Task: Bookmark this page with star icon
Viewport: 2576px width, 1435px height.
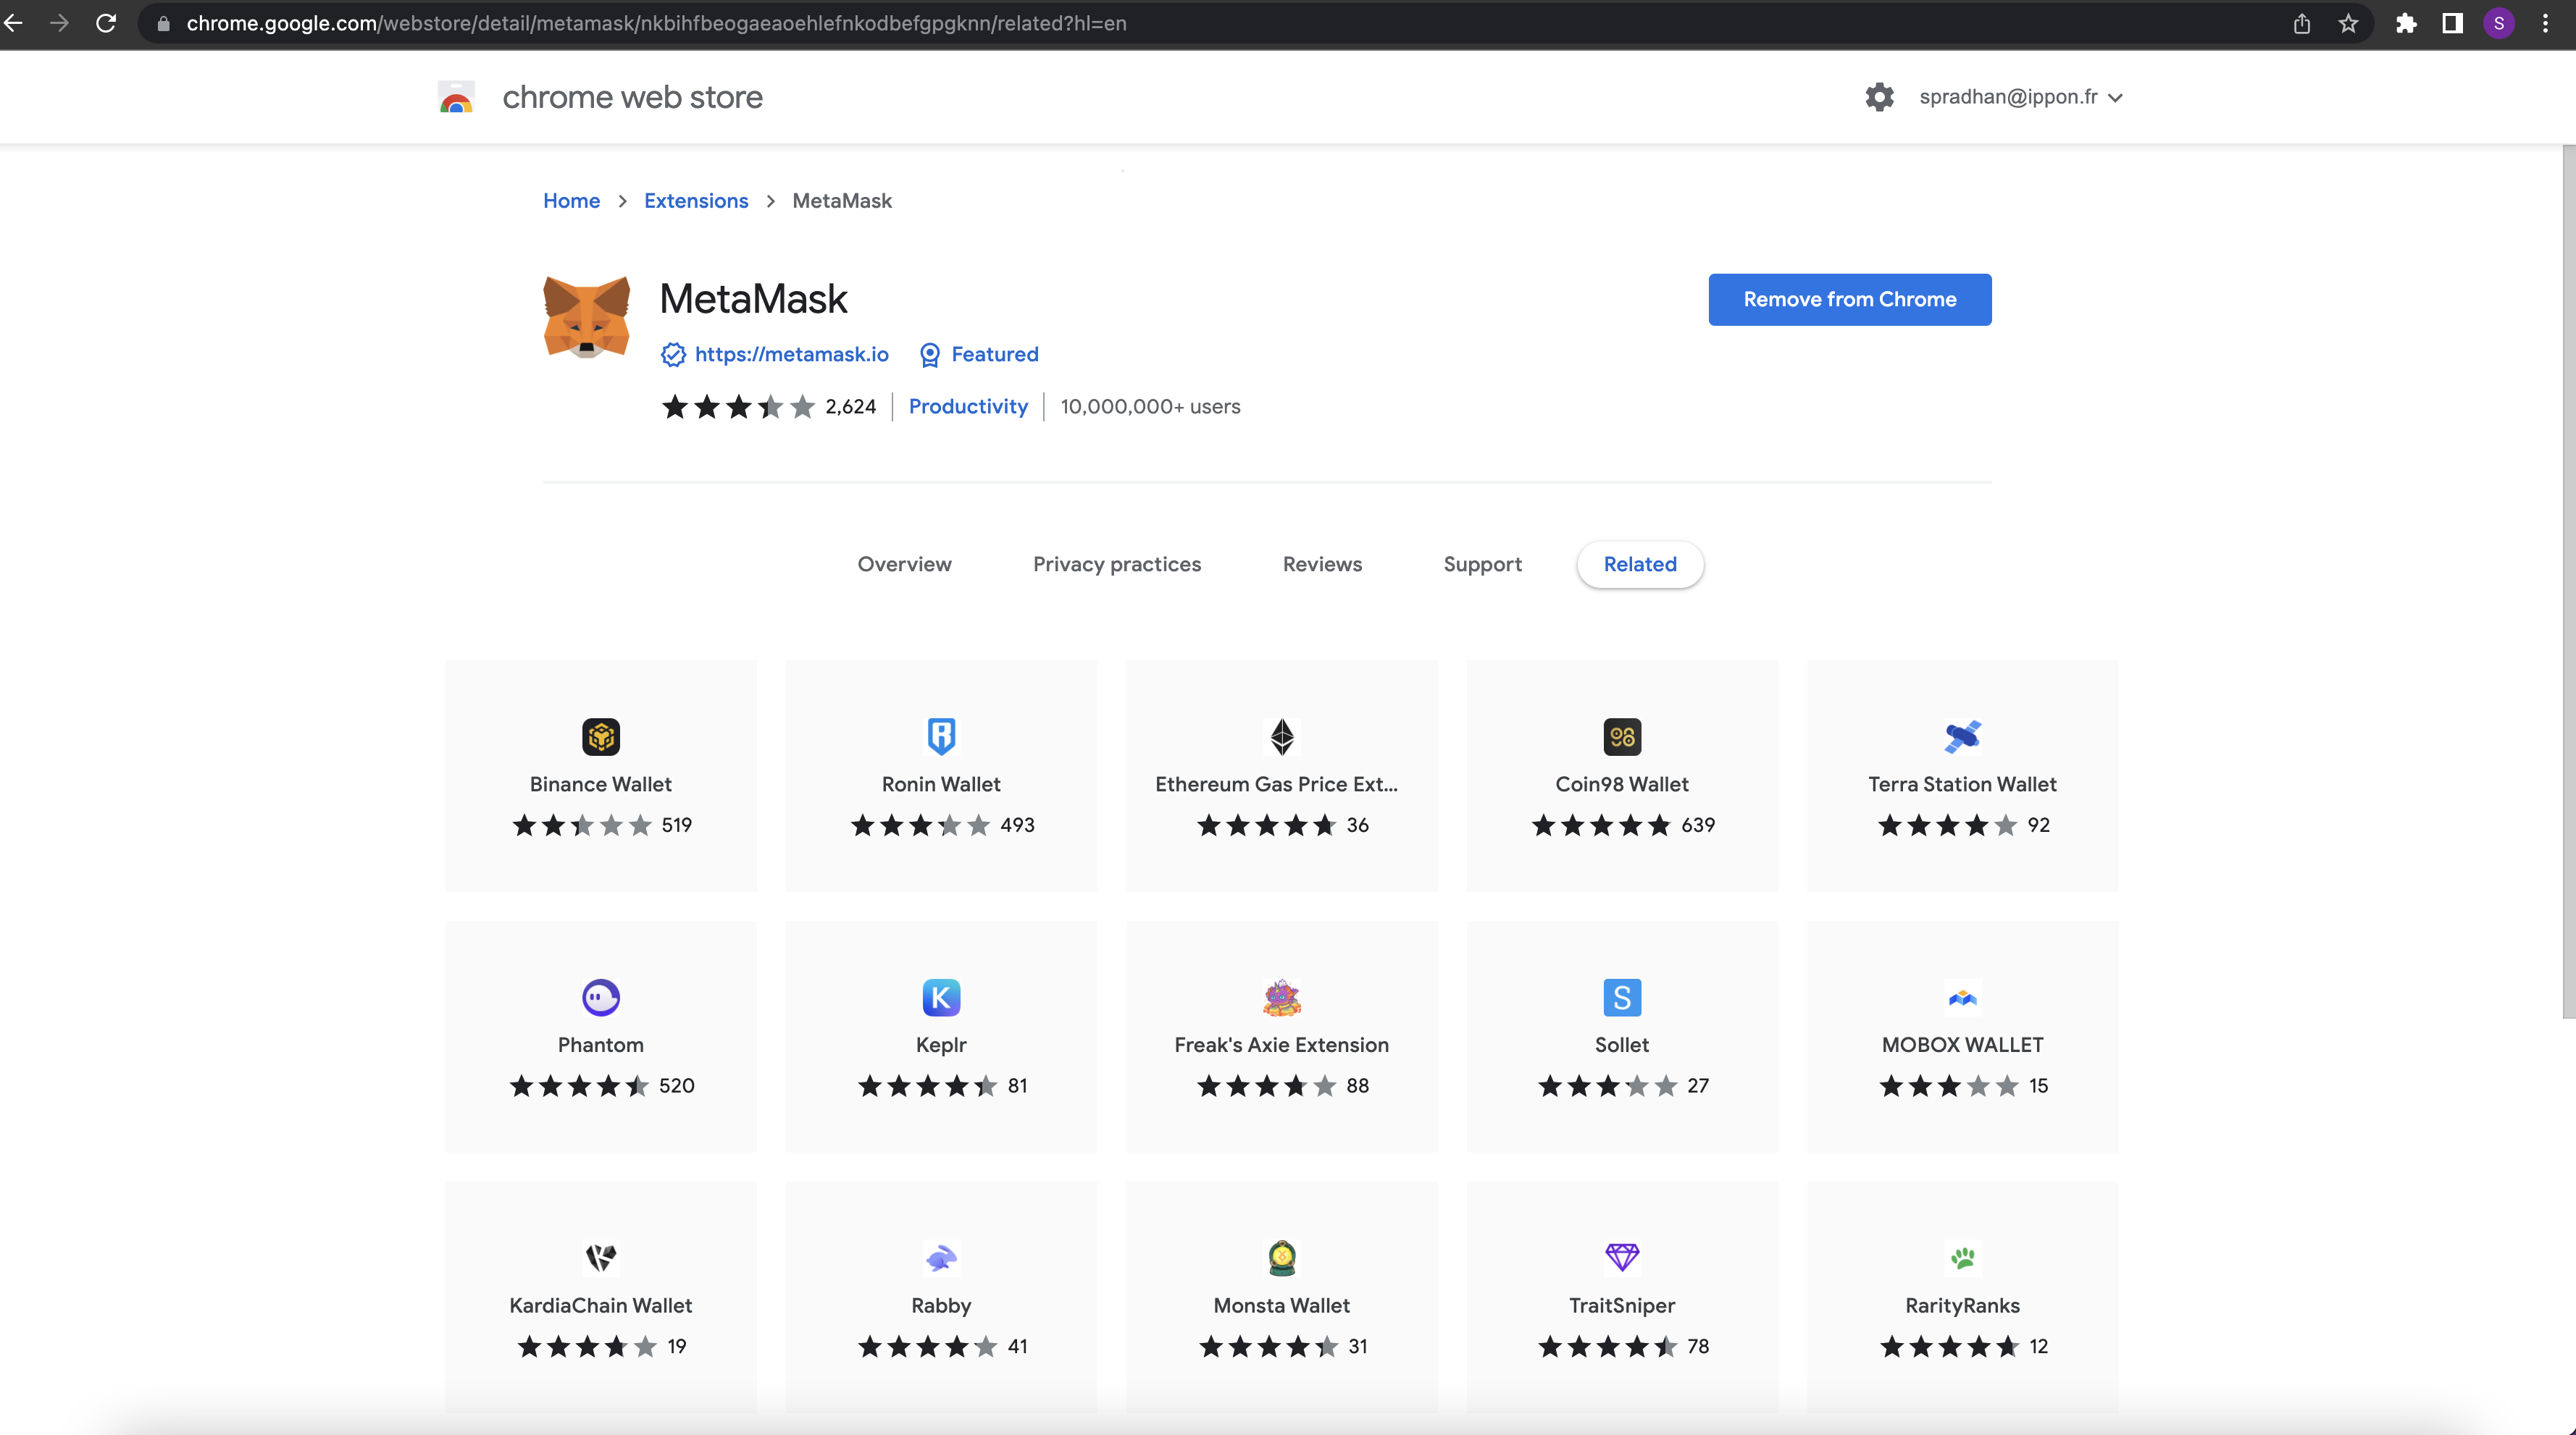Action: [2348, 23]
